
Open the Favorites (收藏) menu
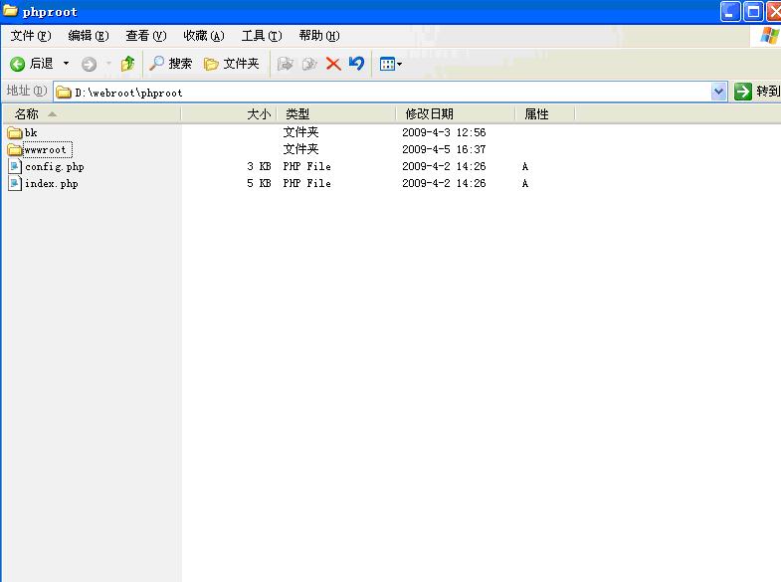[203, 36]
